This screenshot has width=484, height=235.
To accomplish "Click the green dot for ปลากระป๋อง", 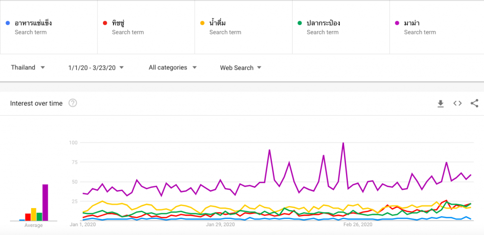I will (300, 23).
